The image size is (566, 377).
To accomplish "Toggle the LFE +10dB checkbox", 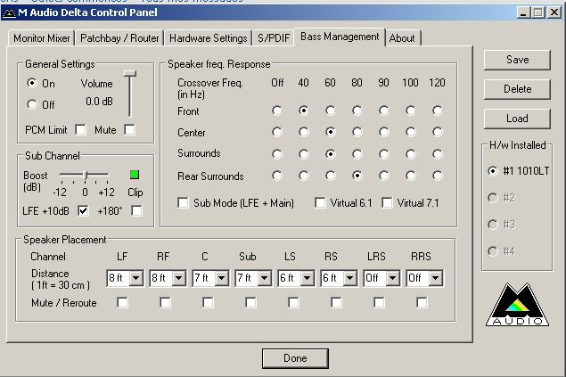I will click(x=83, y=210).
